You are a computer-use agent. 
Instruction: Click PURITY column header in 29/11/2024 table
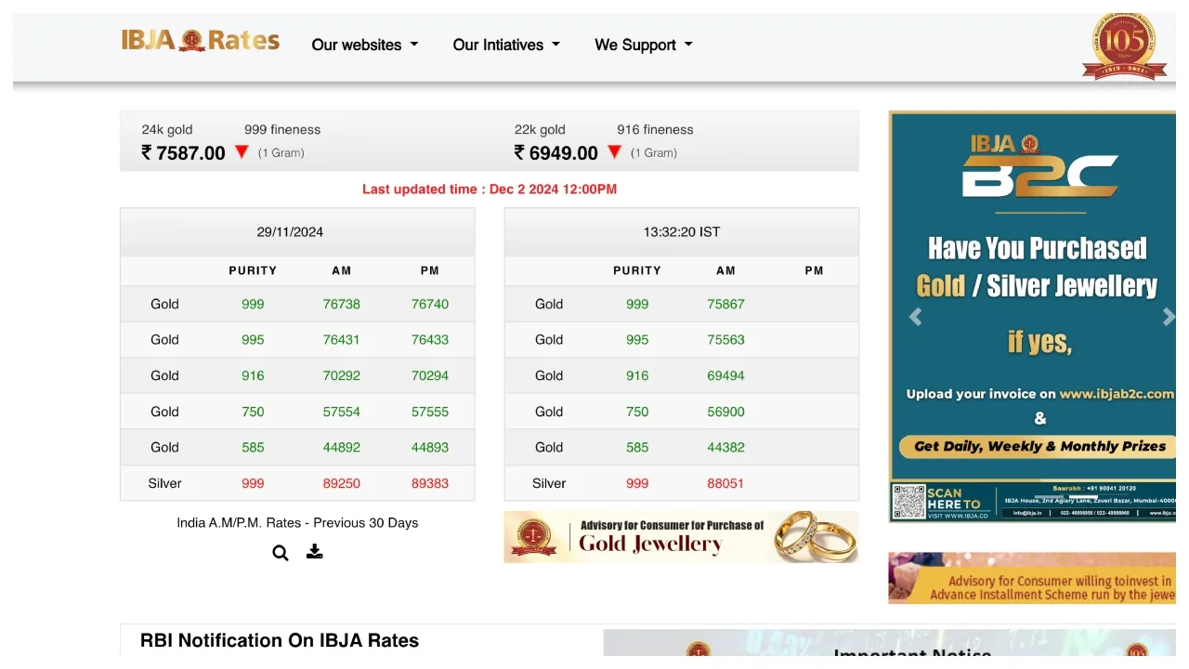click(253, 271)
